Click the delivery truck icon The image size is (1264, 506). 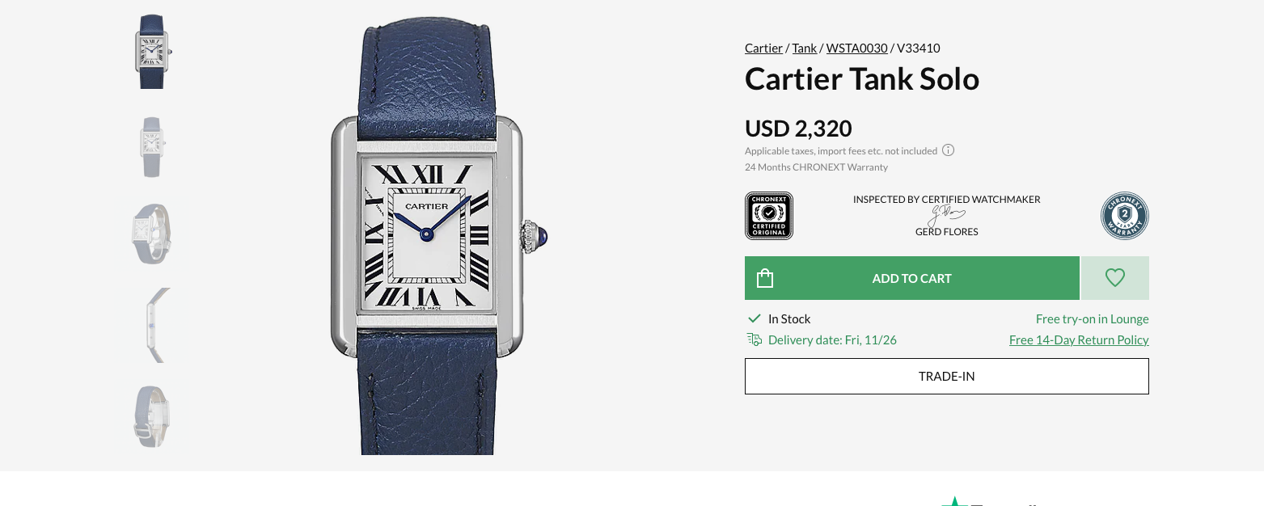(x=755, y=339)
